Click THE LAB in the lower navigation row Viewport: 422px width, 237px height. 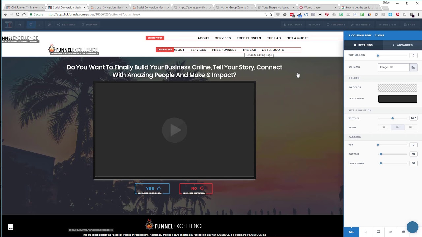(249, 50)
